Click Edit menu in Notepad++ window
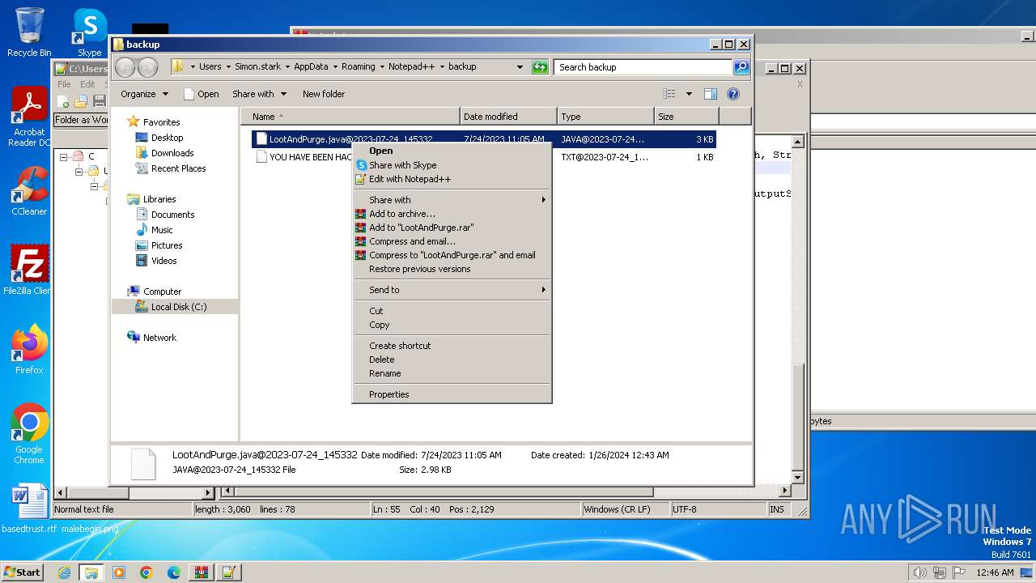Screen dimensions: 1036x583 (87, 84)
